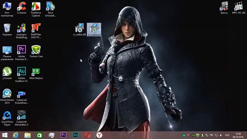Open the Action Center flag icon
The height and width of the screenshot is (139, 247).
coord(212,135)
